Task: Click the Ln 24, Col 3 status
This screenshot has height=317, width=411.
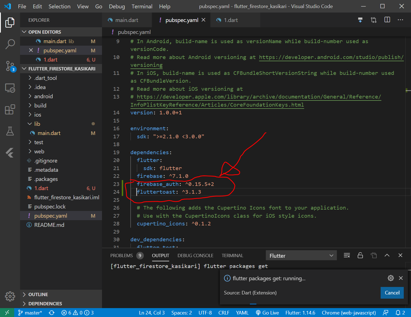Action: [x=152, y=313]
